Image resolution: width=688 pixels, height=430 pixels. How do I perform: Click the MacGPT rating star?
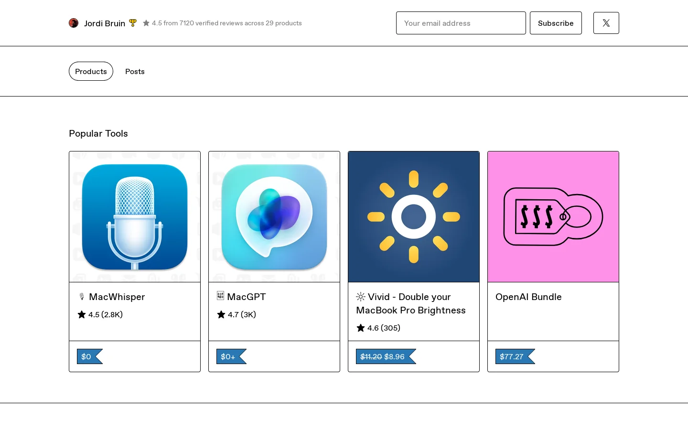coord(221,314)
